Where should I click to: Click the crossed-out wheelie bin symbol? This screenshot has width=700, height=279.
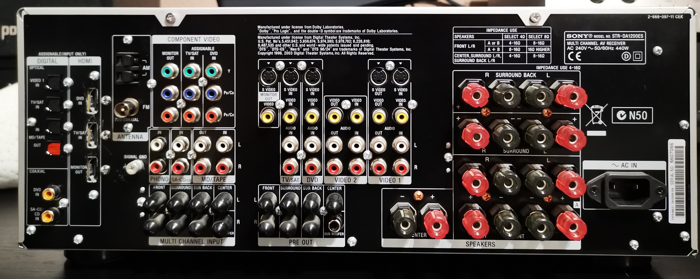(597, 115)
